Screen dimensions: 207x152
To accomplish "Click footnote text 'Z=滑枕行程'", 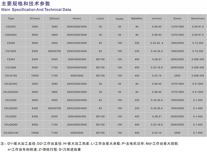I will pyautogui.click(x=48, y=150).
